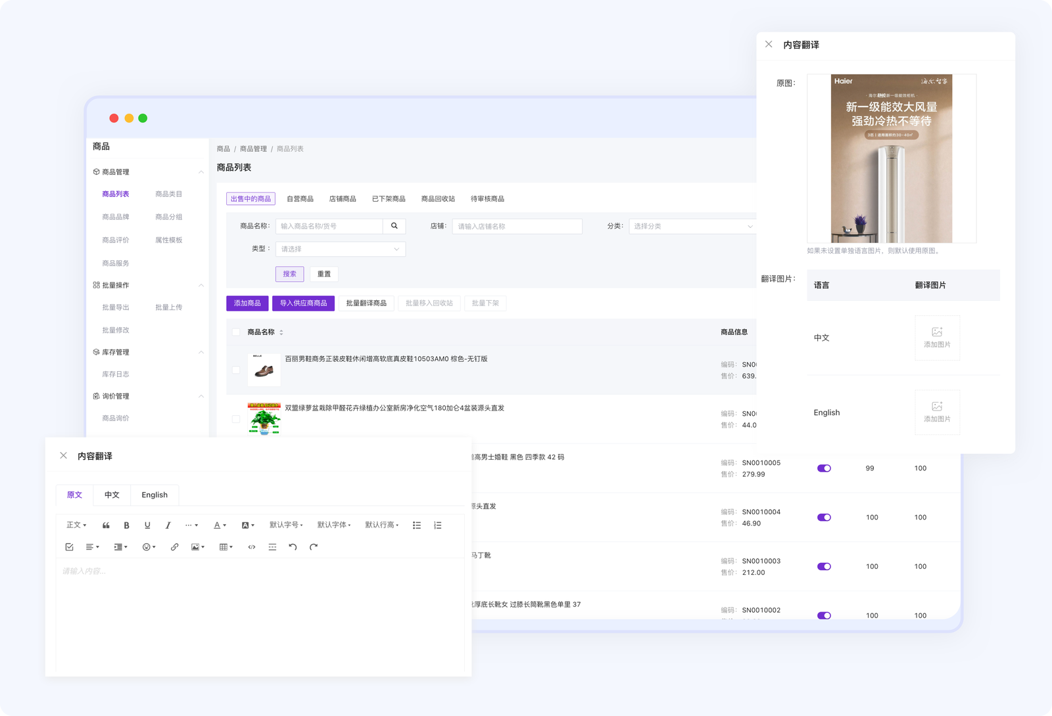The height and width of the screenshot is (716, 1052).
Task: Open the 分类 category dropdown
Action: click(692, 227)
